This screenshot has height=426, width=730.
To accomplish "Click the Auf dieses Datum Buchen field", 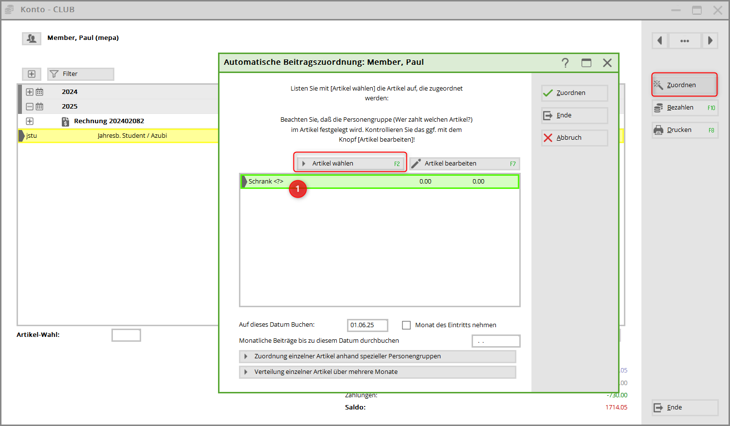I will 367,325.
